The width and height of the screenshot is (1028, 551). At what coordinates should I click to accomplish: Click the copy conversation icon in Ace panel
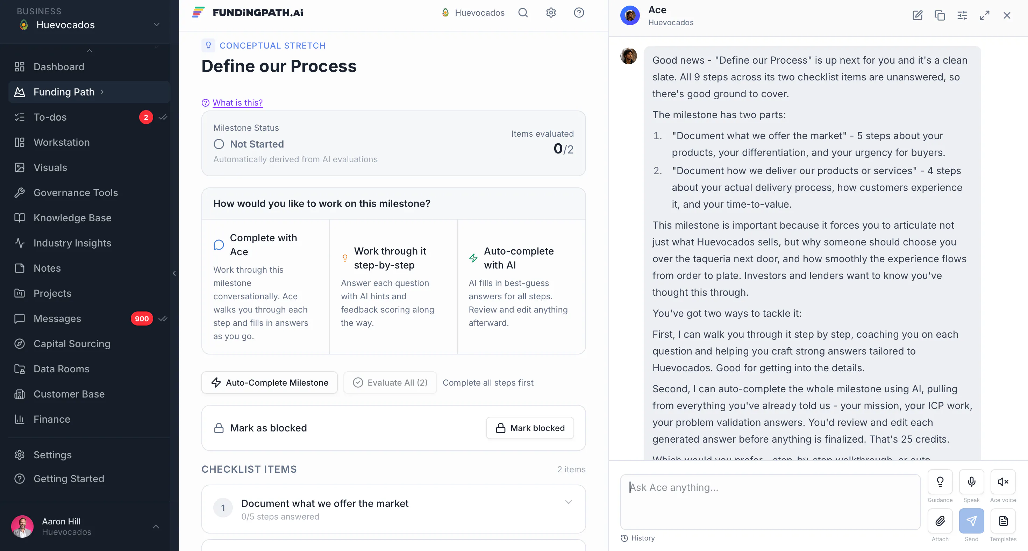pos(940,16)
